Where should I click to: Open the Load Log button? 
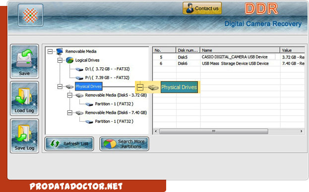coord(24,98)
